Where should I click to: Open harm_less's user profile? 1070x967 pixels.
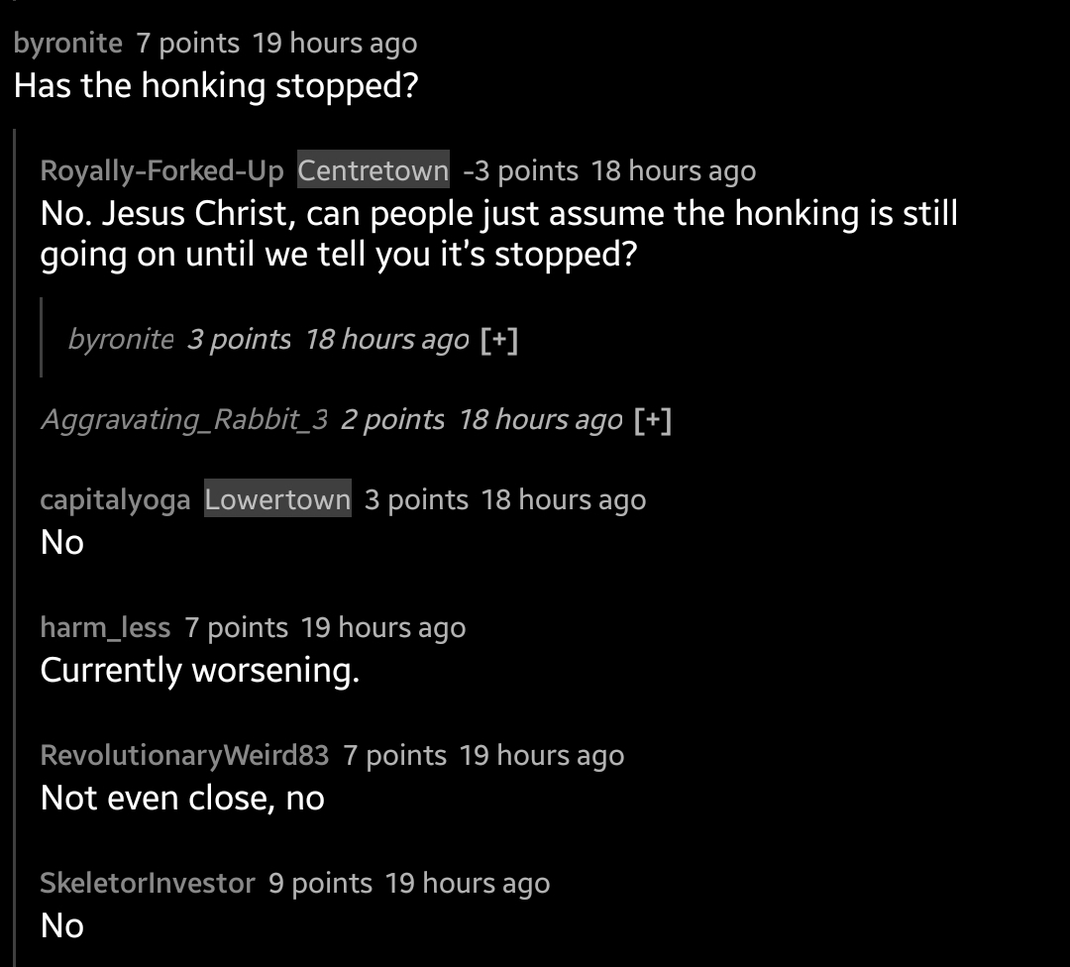click(105, 627)
